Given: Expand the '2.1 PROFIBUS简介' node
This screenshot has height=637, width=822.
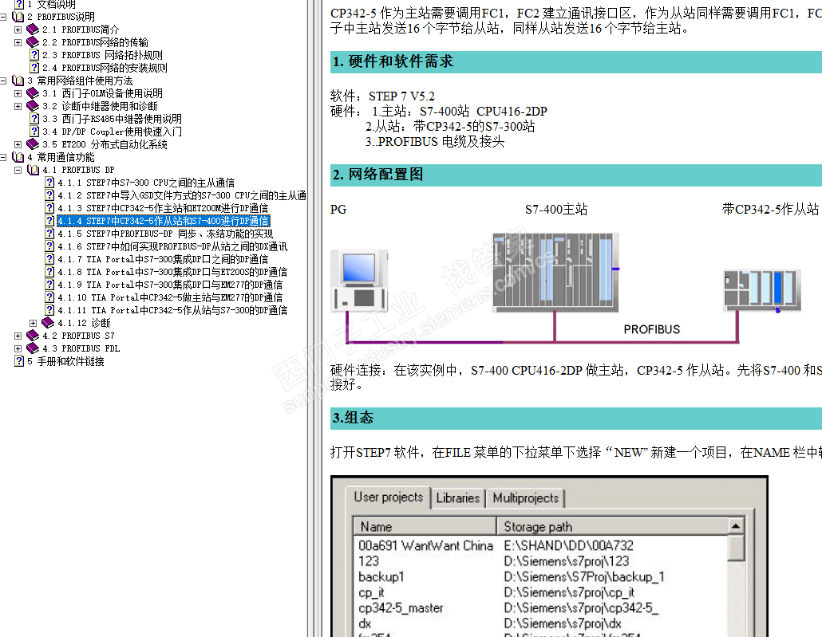Looking at the screenshot, I should pos(18,29).
